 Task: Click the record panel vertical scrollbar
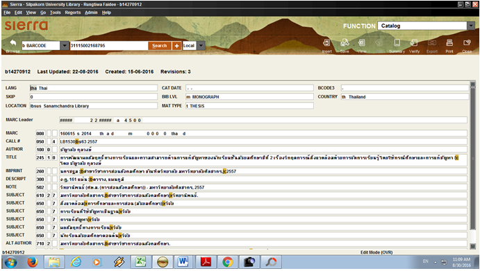point(472,165)
